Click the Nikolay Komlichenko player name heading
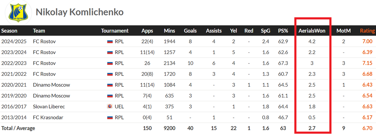This screenshot has height=136, width=376. click(80, 12)
